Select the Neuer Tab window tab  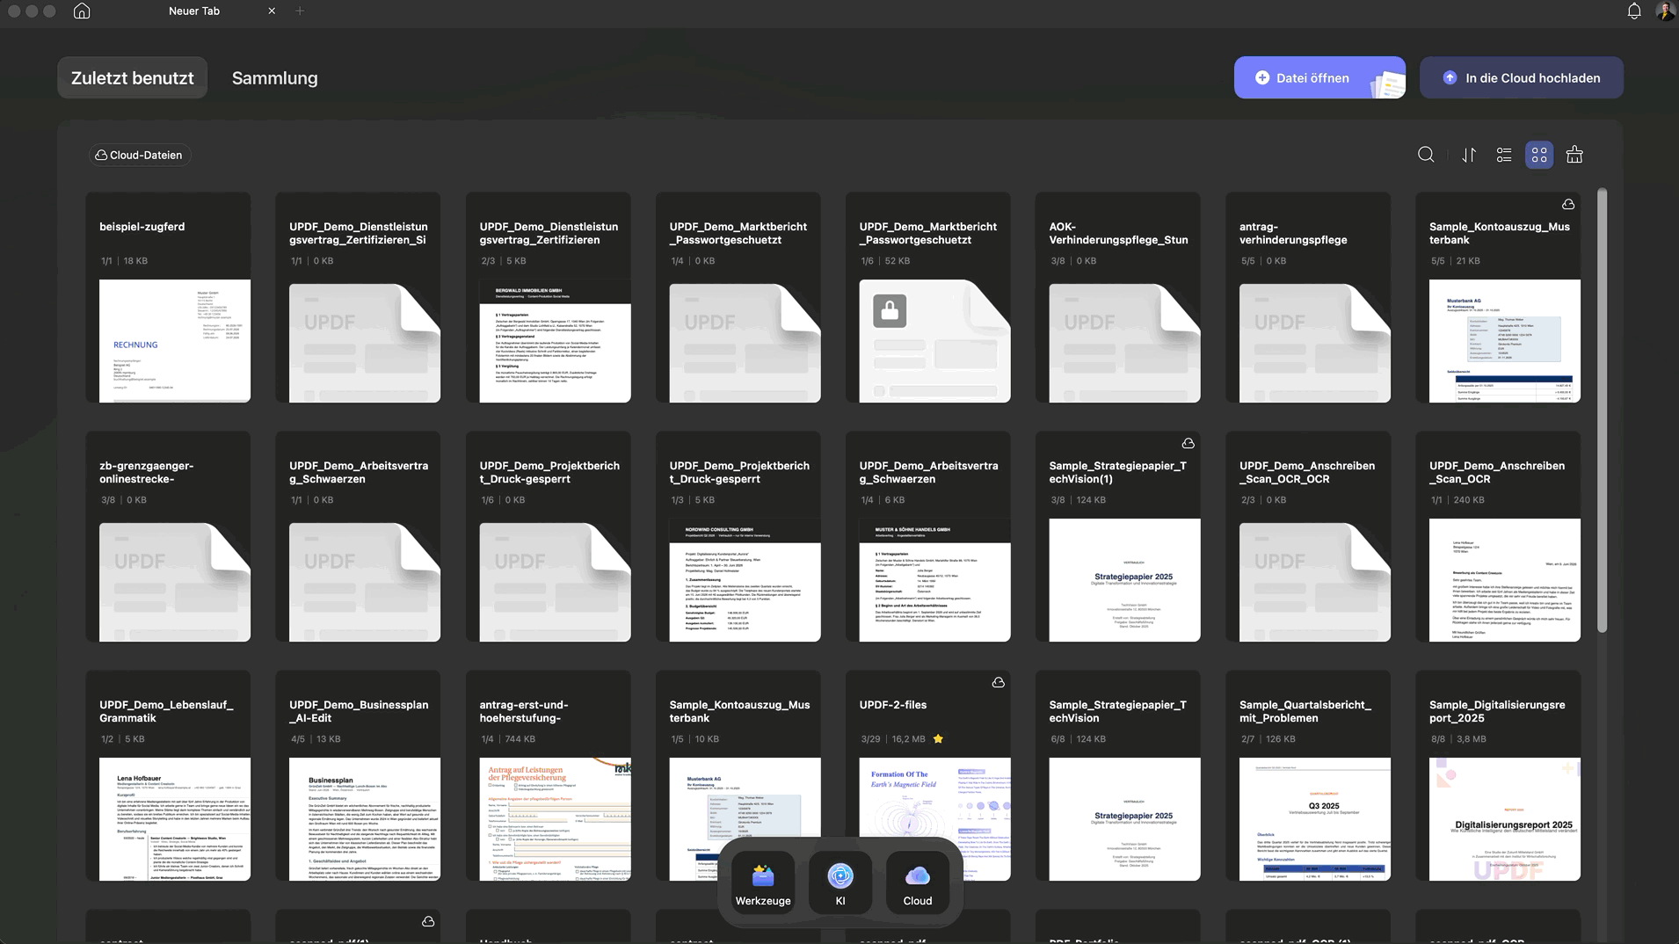194,11
